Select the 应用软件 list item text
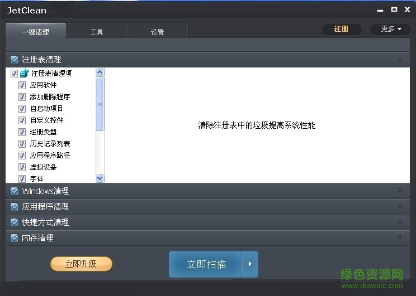Viewport: 416px width, 296px height. 43,85
